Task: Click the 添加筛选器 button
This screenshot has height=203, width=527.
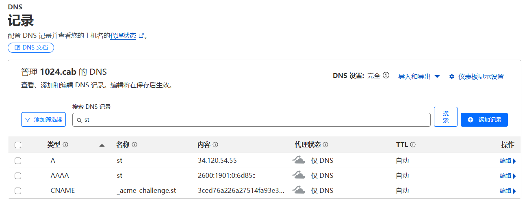Action: [43, 120]
